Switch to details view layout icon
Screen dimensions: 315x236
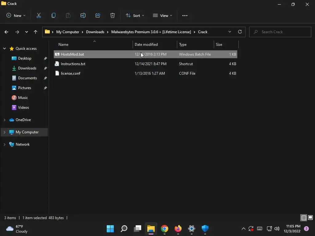pyautogui.click(x=304, y=218)
